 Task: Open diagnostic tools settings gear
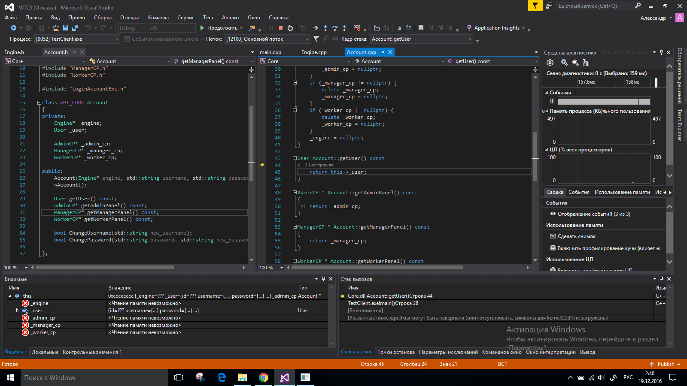click(x=550, y=63)
